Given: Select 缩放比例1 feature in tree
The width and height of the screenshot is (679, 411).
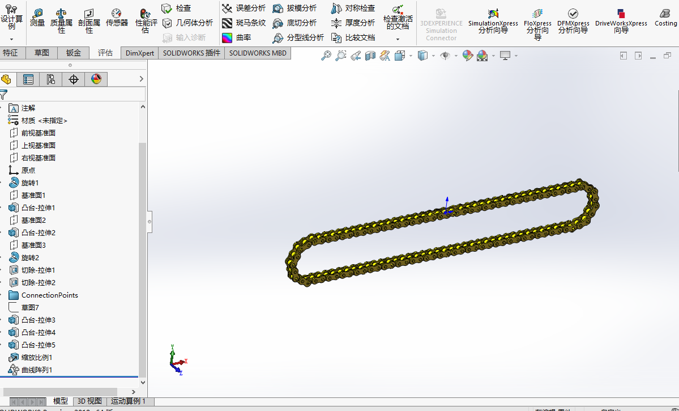Looking at the screenshot, I should click(37, 358).
